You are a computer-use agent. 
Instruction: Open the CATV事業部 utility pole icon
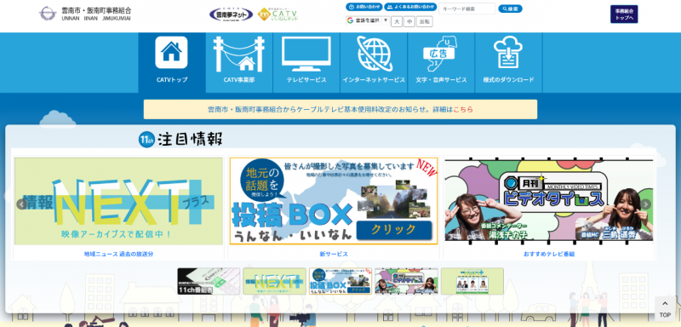coord(239,54)
